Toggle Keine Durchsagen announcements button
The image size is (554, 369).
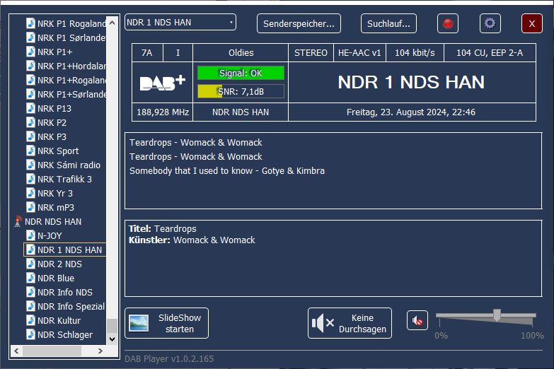pyautogui.click(x=350, y=323)
